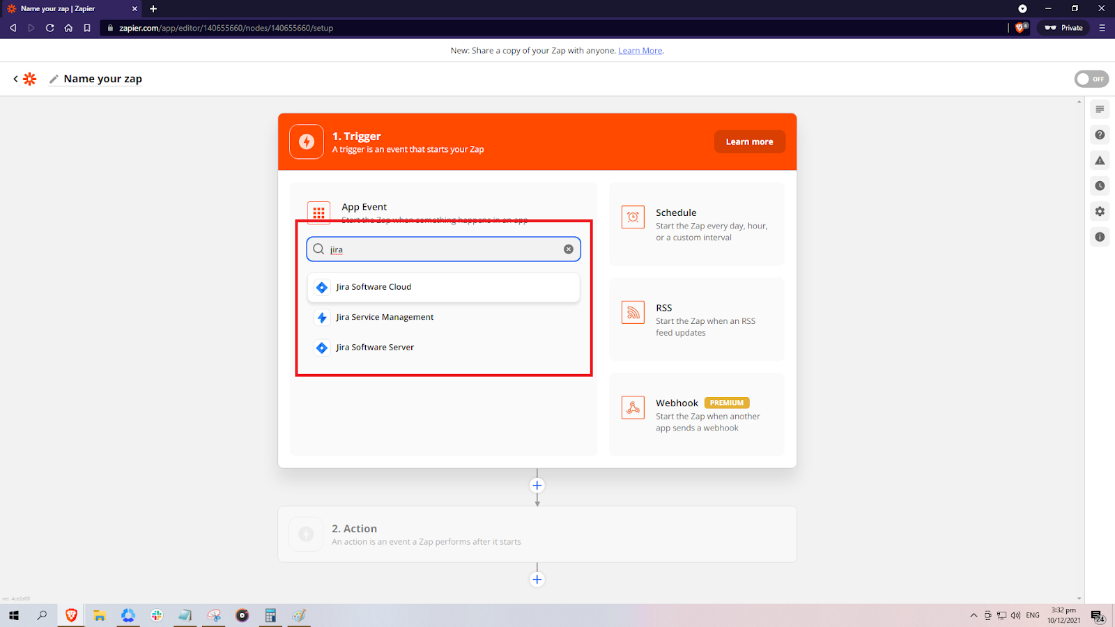Viewport: 1115px width, 627px height.
Task: Open zap history clock icon
Action: point(1100,186)
